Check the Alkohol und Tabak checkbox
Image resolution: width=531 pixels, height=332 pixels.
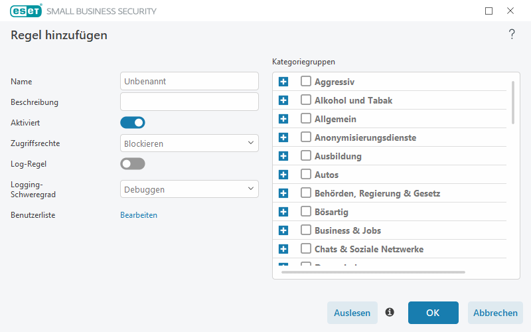[x=306, y=100]
